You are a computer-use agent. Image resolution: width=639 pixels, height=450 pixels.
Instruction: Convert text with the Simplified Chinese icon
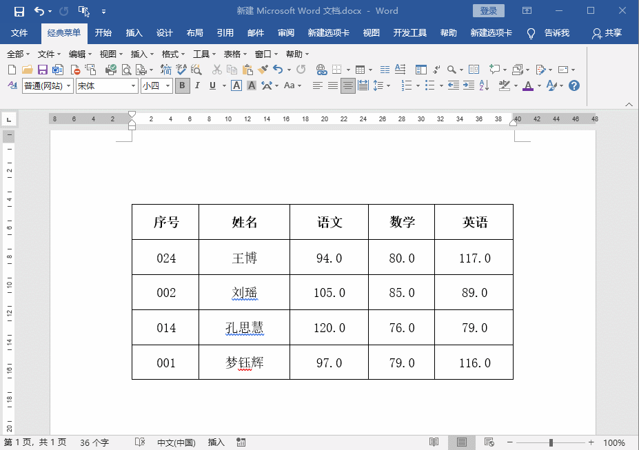coord(164,69)
